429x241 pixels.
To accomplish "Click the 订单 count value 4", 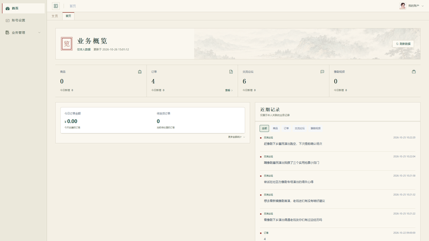I will 153,81.
